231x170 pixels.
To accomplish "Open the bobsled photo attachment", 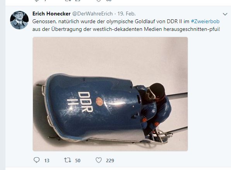I will coord(110,94).
